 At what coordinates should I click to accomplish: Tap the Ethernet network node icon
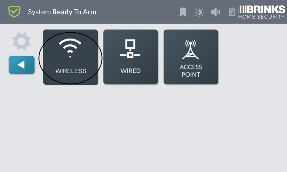click(x=130, y=49)
